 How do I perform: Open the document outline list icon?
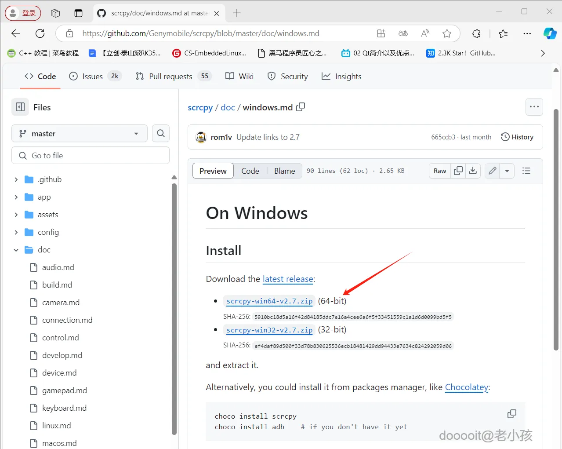click(526, 171)
